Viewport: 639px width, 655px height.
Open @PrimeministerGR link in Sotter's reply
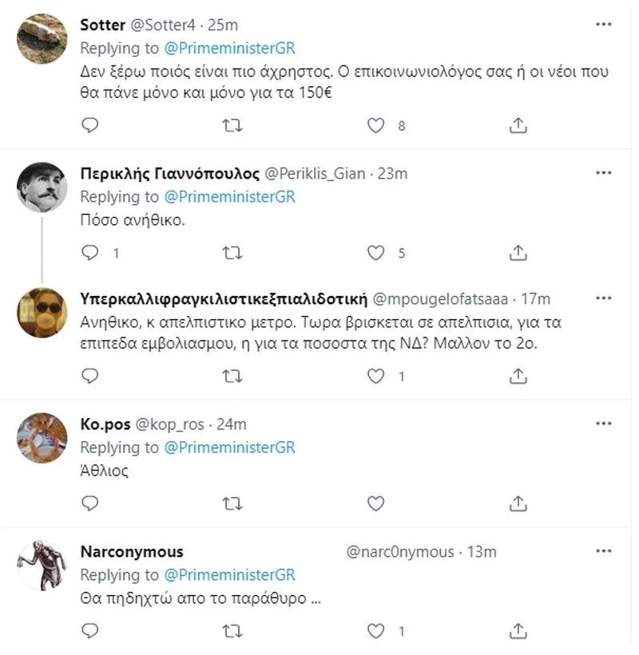pos(229,47)
